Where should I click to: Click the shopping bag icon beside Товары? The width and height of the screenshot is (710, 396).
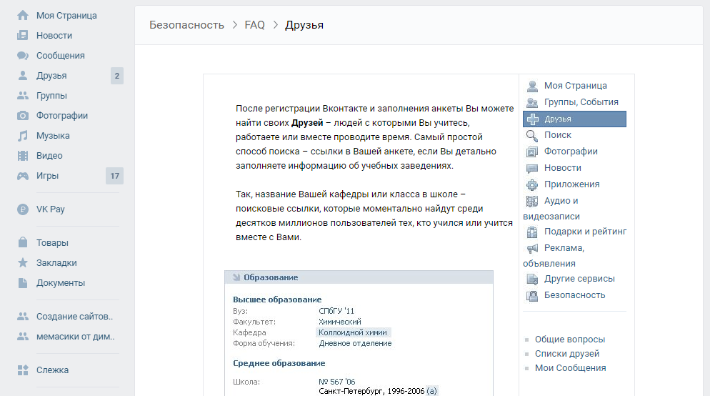pos(23,242)
